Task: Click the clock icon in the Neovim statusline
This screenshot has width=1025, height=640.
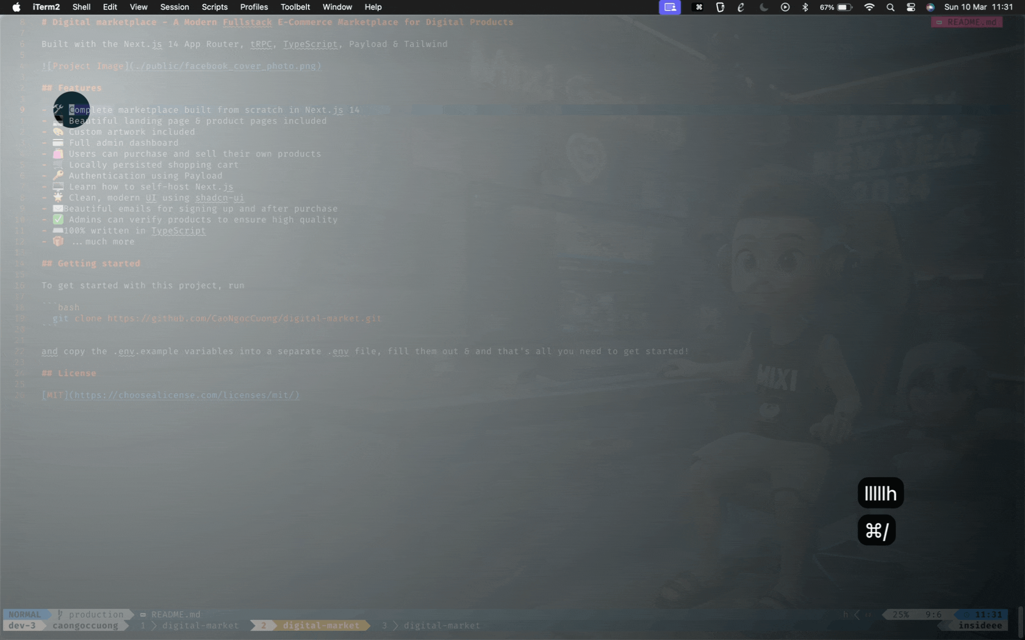Action: pyautogui.click(x=966, y=614)
